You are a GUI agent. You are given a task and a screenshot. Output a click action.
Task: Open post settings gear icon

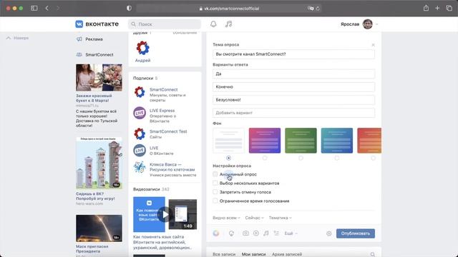[329, 233]
